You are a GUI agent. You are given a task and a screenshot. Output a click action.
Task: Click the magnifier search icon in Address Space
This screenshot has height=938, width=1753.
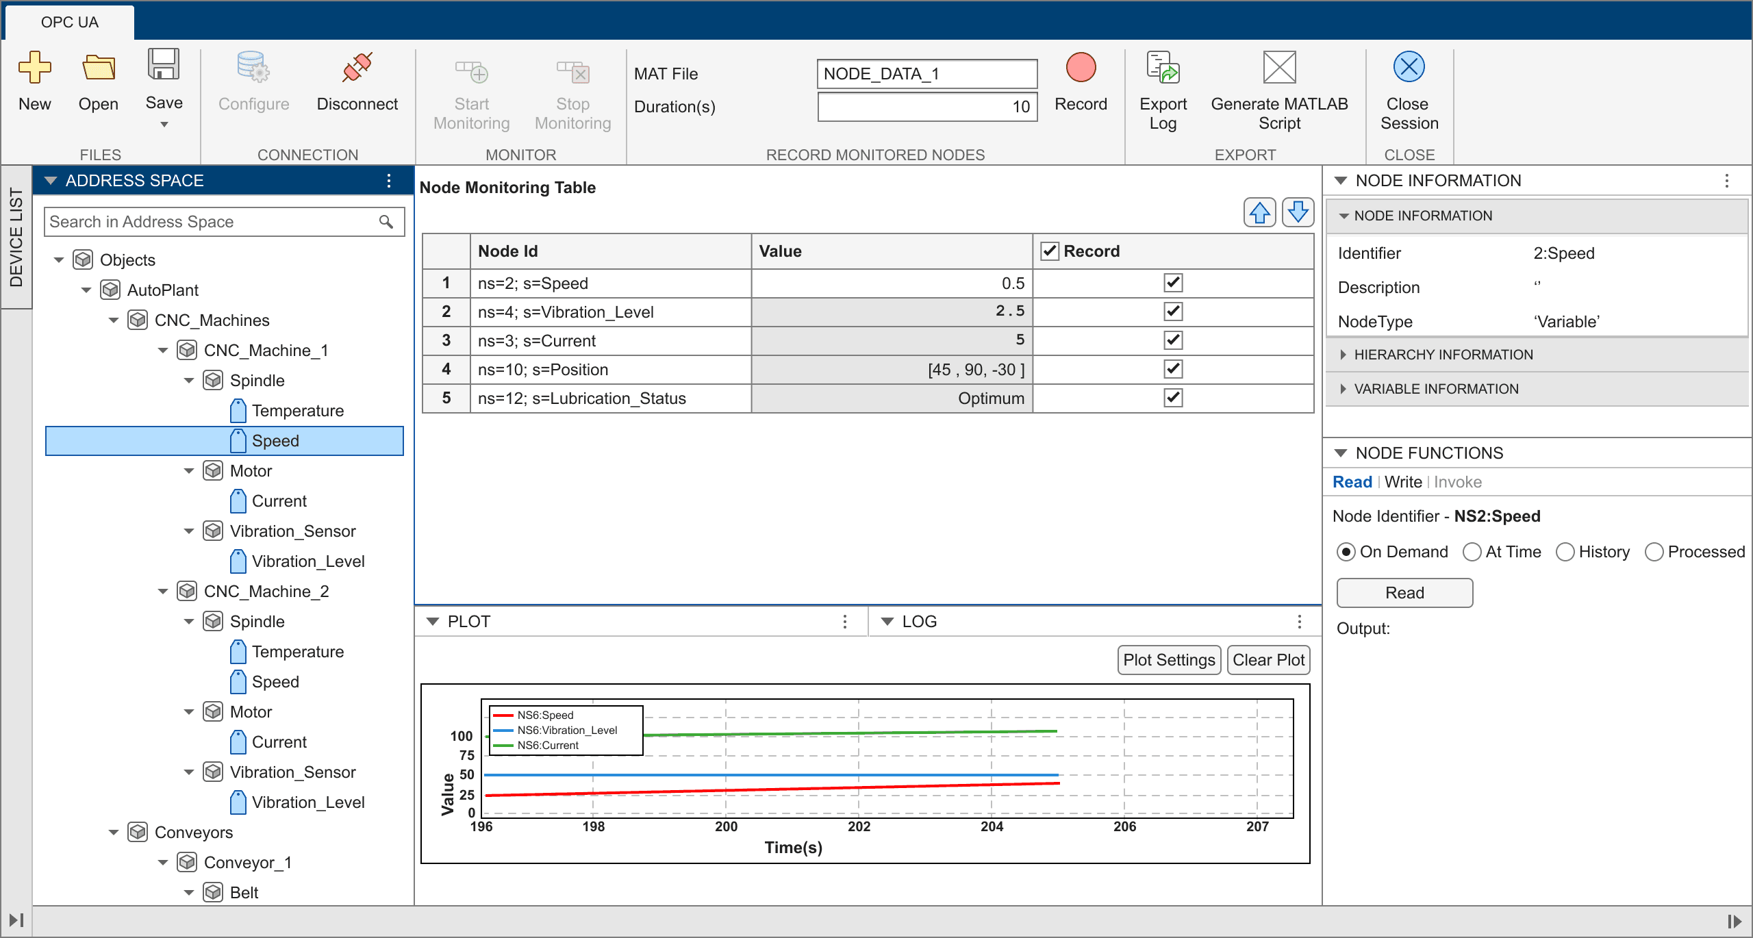(386, 222)
